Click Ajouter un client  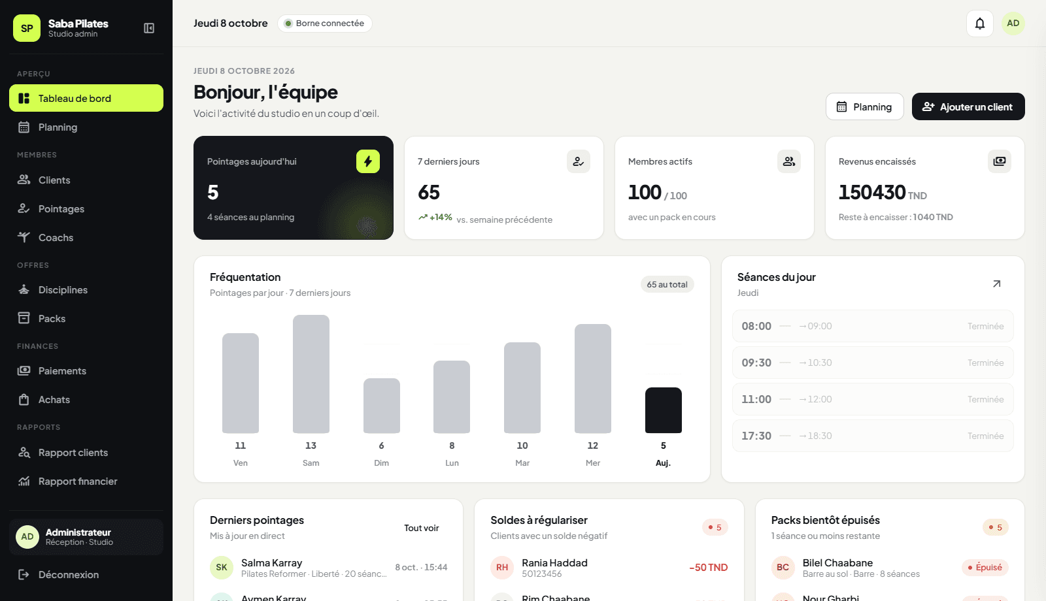[968, 106]
